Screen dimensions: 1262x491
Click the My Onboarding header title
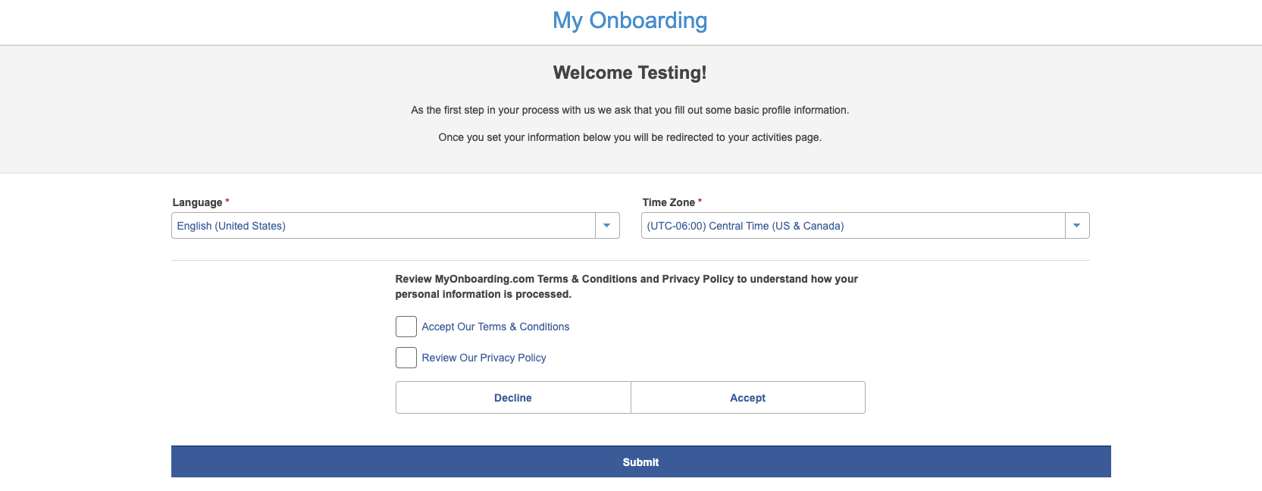pos(630,20)
